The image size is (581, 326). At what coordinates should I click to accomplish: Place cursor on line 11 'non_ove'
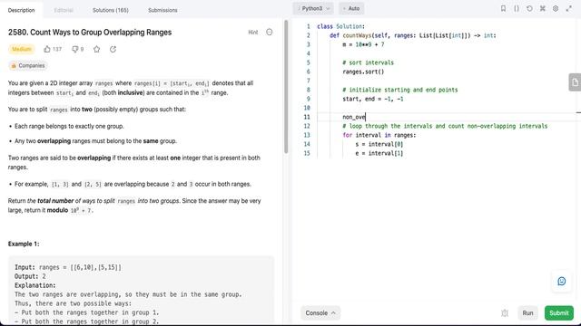click(354, 117)
